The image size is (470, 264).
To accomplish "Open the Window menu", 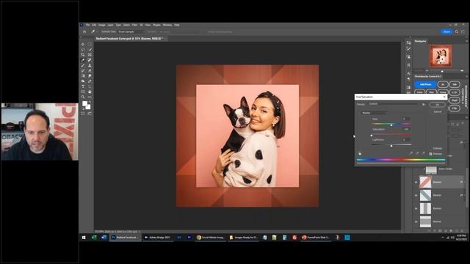I will point(167,25).
